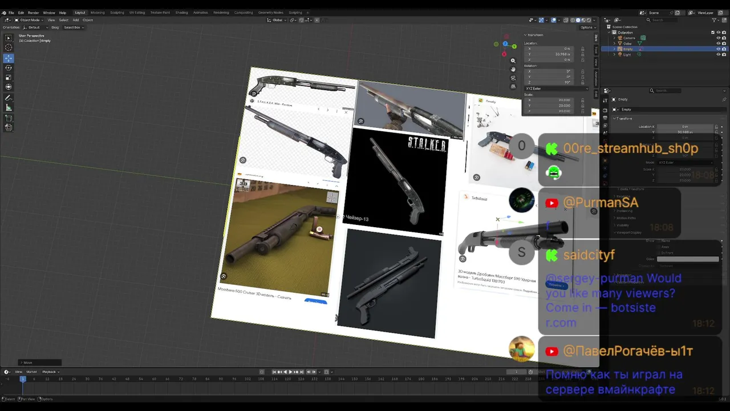Expand the Camera item in outliner

pyautogui.click(x=615, y=38)
